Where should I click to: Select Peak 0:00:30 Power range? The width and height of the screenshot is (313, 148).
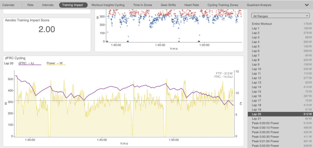pyautogui.click(x=280, y=137)
